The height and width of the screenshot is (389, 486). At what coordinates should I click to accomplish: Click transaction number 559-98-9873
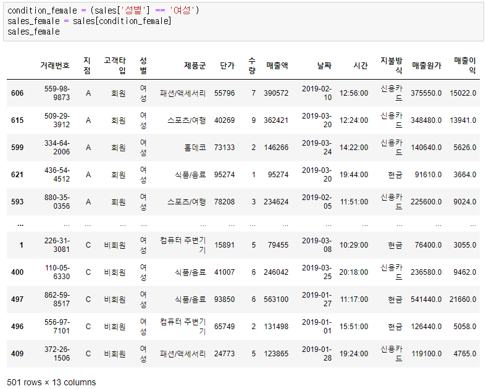click(x=57, y=93)
